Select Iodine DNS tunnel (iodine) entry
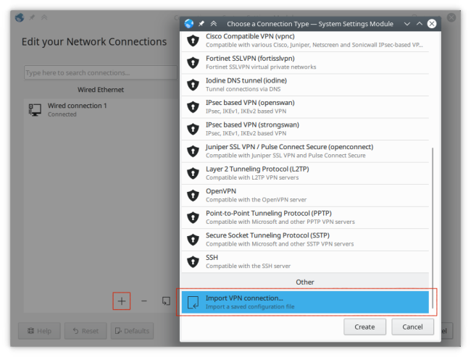 point(305,85)
